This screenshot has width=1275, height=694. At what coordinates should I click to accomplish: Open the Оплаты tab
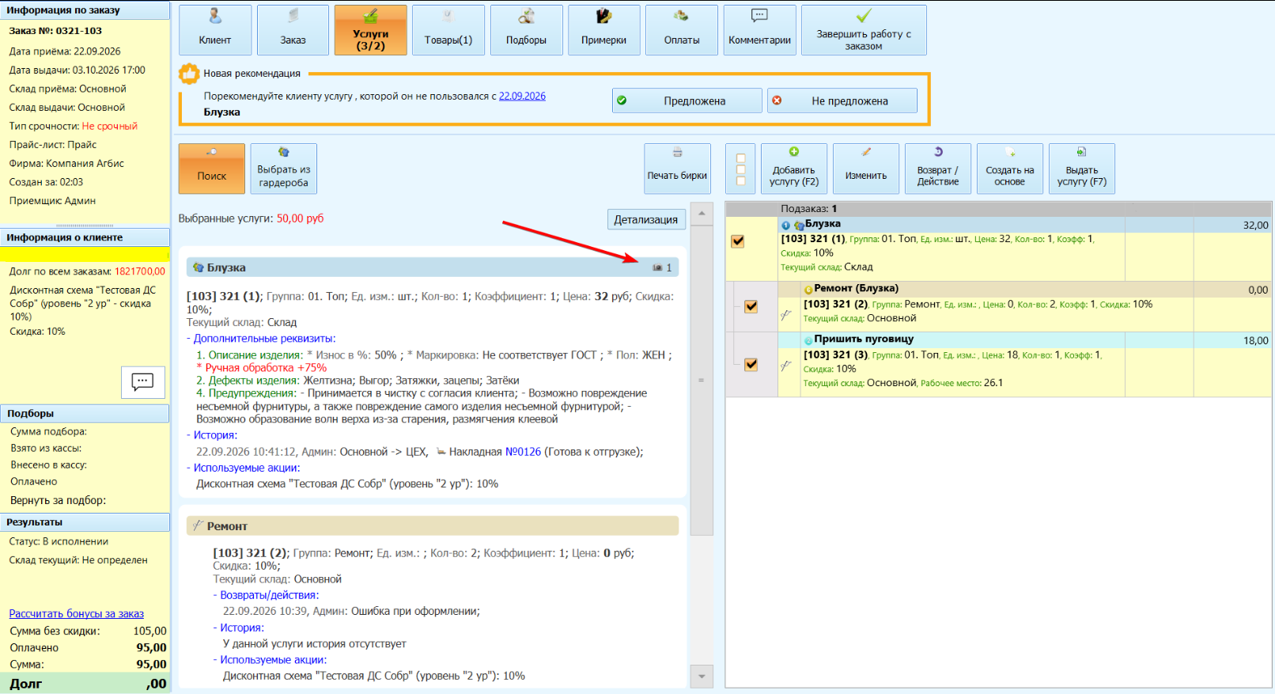pyautogui.click(x=682, y=30)
